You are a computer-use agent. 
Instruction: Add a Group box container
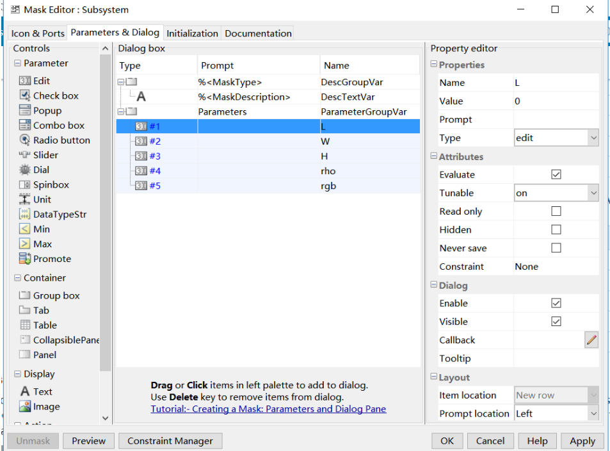coord(49,295)
